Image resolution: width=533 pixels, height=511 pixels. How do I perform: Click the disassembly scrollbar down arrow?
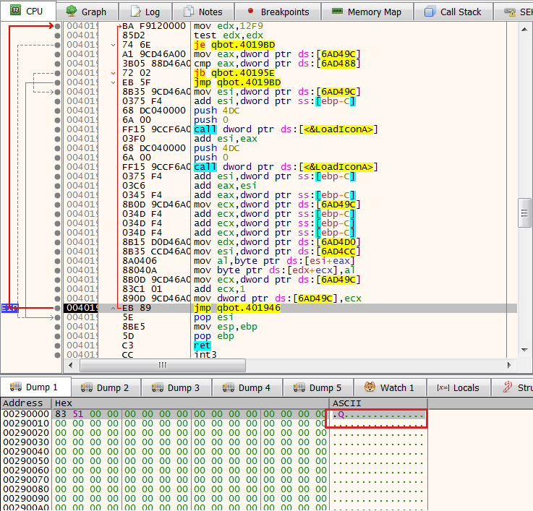524,350
